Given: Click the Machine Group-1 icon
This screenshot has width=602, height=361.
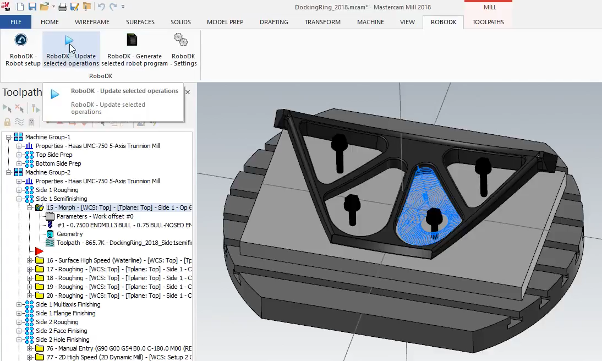Looking at the screenshot, I should 18,137.
